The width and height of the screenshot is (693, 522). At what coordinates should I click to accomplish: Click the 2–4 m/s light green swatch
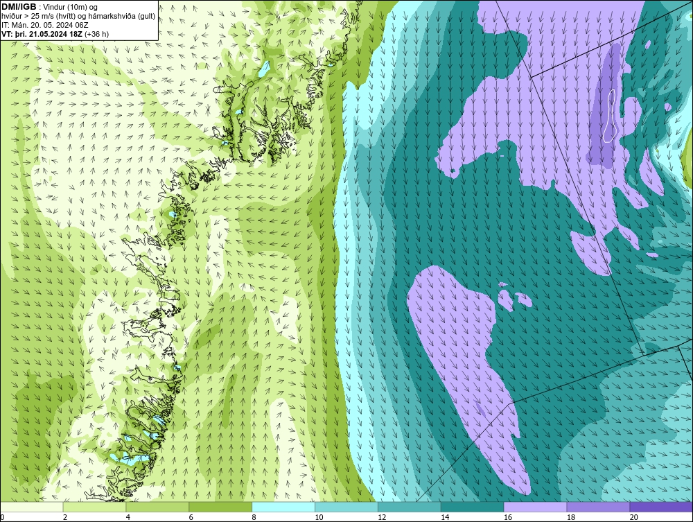[94, 507]
